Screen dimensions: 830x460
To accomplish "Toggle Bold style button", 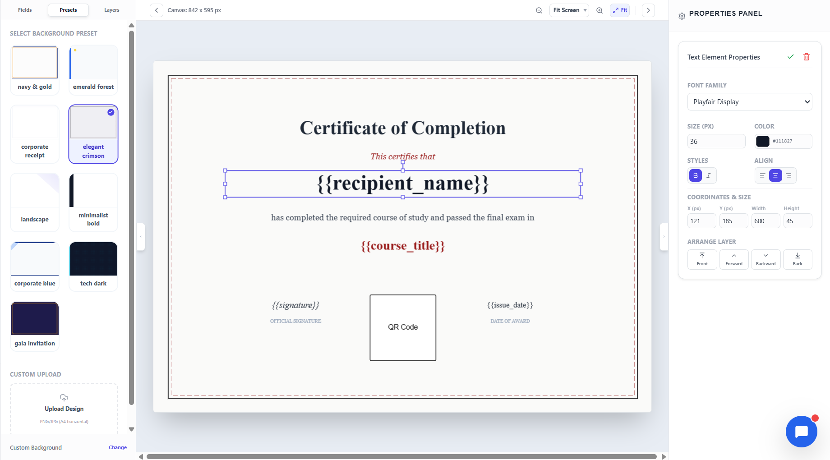I will (x=696, y=175).
